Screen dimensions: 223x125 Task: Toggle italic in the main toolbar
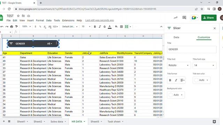point(100,27)
